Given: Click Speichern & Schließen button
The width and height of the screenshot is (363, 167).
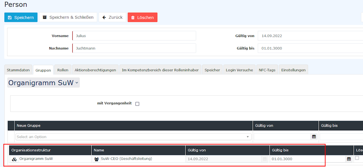Looking at the screenshot, I should point(68,17).
